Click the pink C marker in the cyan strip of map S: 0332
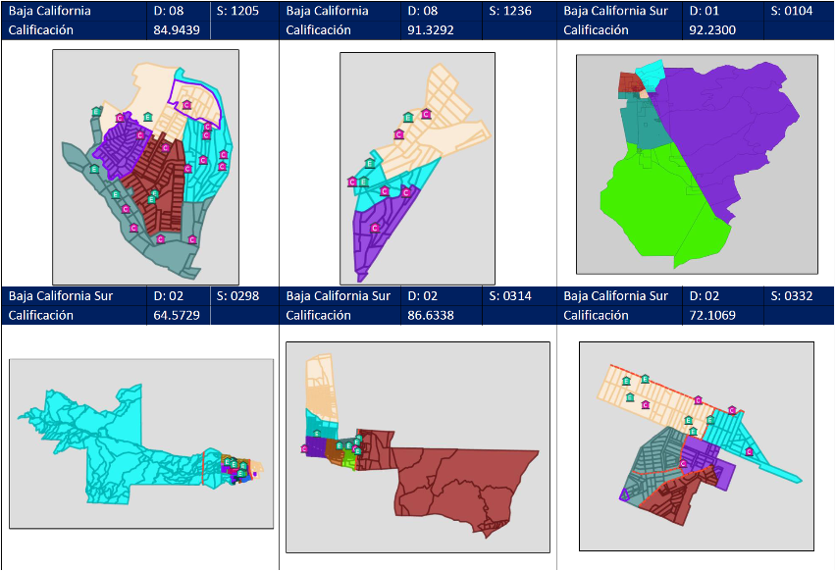836x571 pixels. coord(749,451)
